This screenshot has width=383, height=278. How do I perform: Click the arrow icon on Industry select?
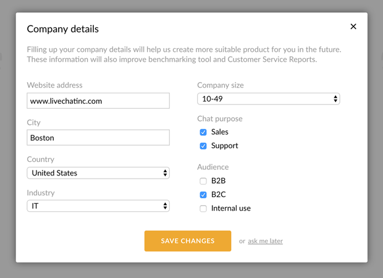point(165,206)
